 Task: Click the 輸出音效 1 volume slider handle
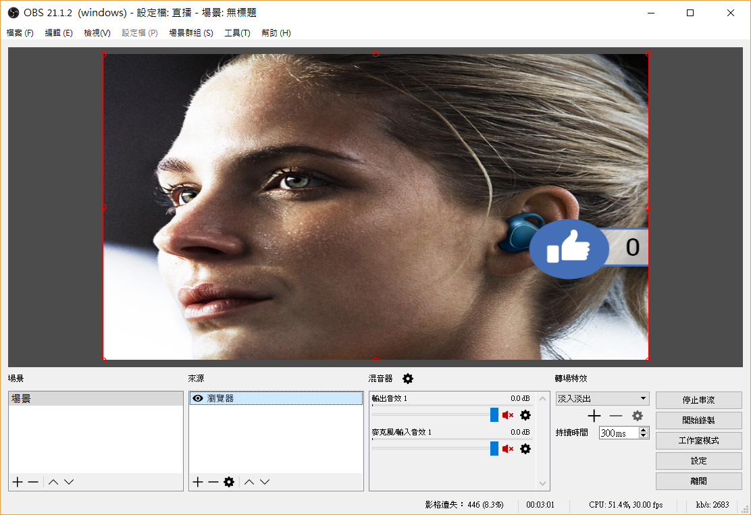(494, 415)
